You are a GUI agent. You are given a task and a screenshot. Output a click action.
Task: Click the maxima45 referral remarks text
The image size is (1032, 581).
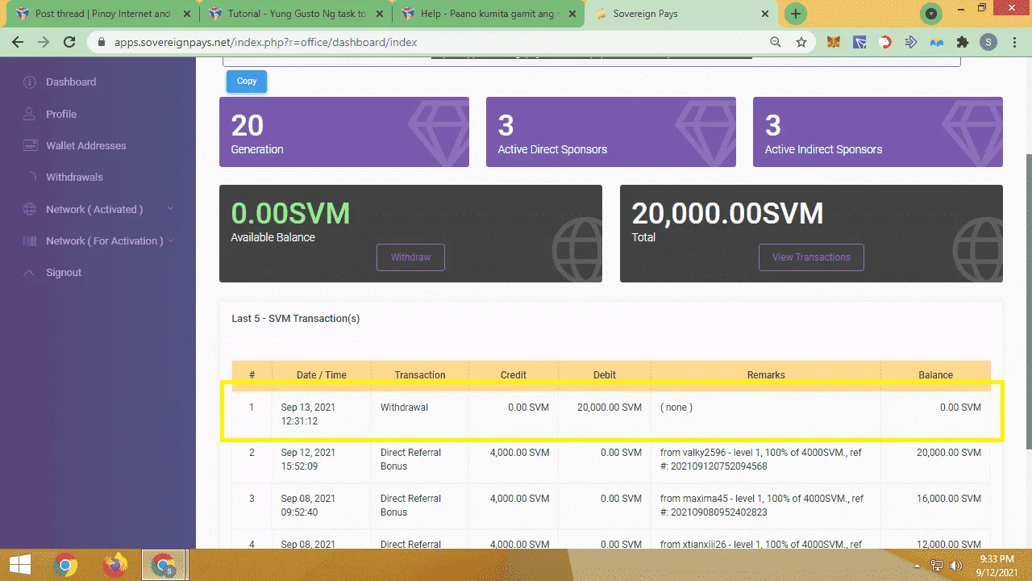761,505
